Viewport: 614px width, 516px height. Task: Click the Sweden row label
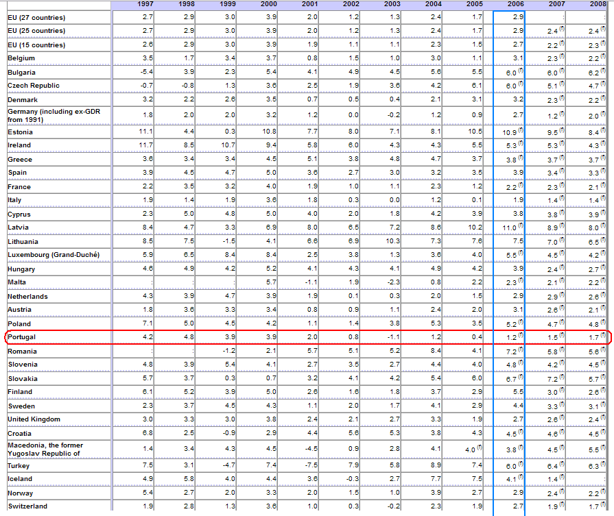(x=21, y=406)
